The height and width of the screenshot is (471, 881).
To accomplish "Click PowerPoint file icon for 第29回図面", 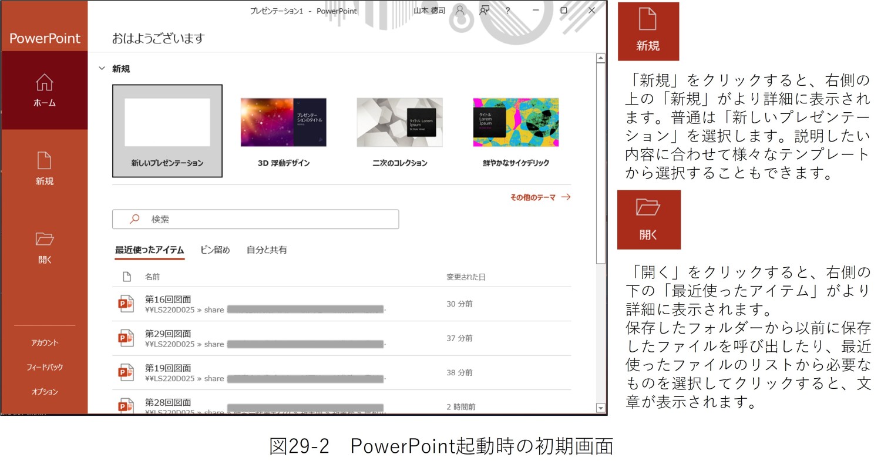I will [126, 338].
